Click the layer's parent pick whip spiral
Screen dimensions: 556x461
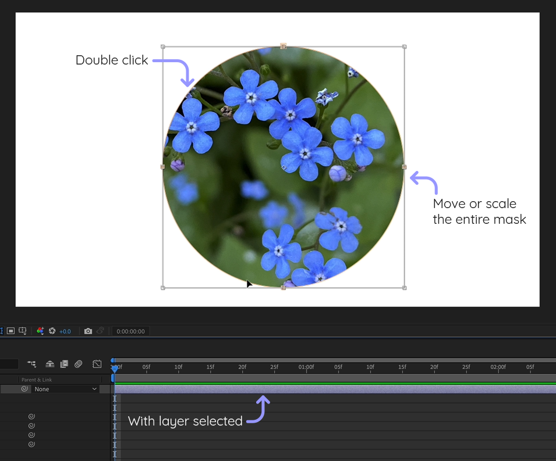click(24, 389)
